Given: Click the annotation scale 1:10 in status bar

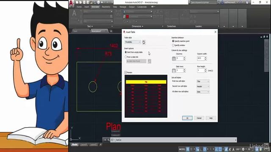Looking at the screenshot, I should pyautogui.click(x=238, y=149).
